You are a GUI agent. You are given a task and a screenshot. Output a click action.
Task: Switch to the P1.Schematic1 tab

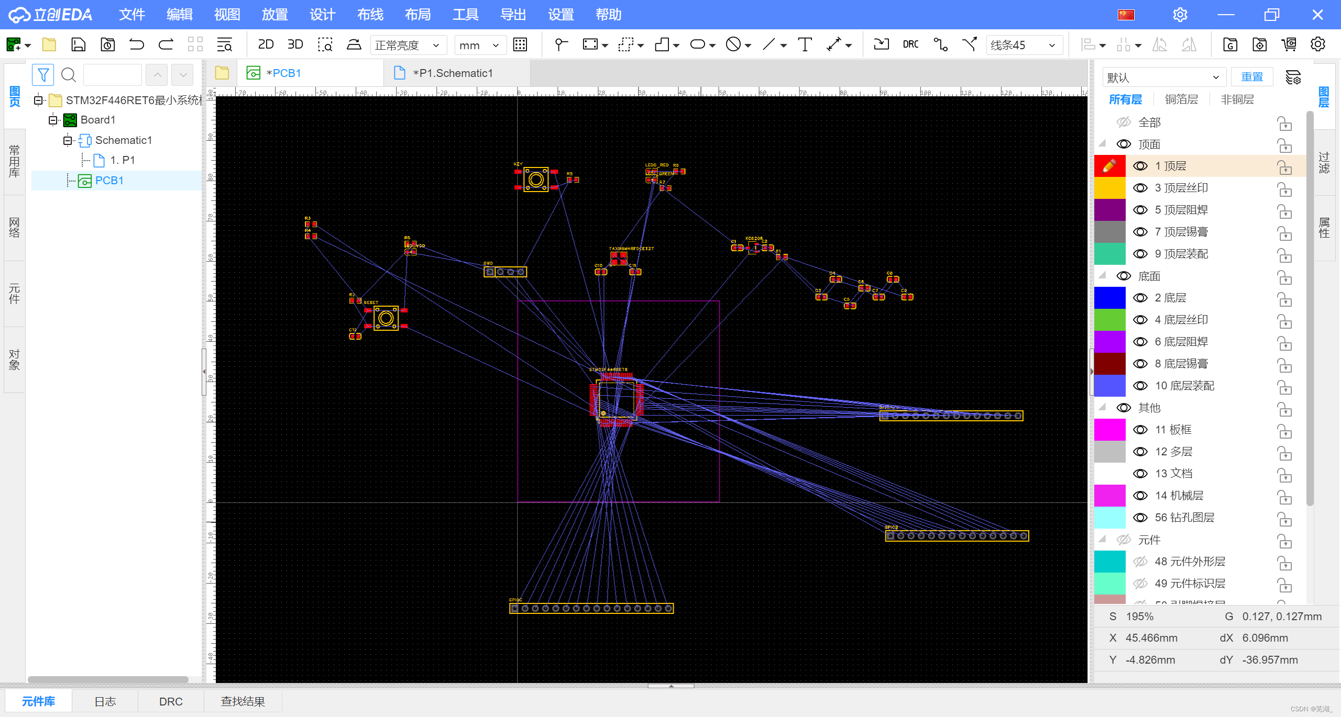point(452,73)
